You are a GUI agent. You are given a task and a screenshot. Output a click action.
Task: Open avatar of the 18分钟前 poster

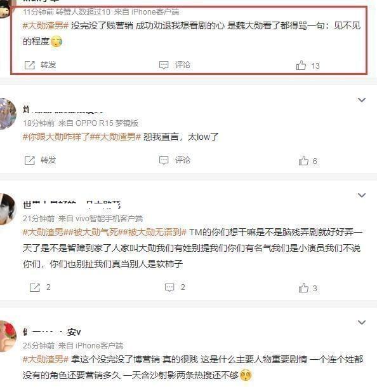point(8,114)
